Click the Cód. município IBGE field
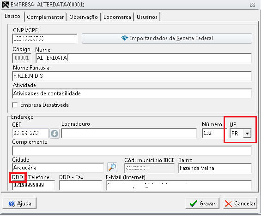The width and height of the screenshot is (261, 216). click(150, 168)
